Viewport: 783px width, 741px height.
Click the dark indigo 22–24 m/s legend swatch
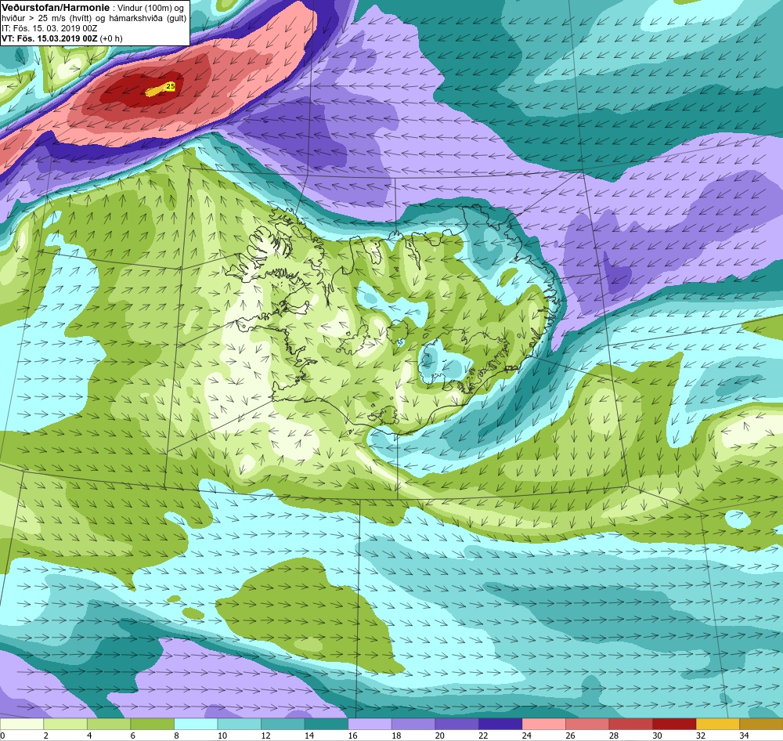(x=500, y=724)
